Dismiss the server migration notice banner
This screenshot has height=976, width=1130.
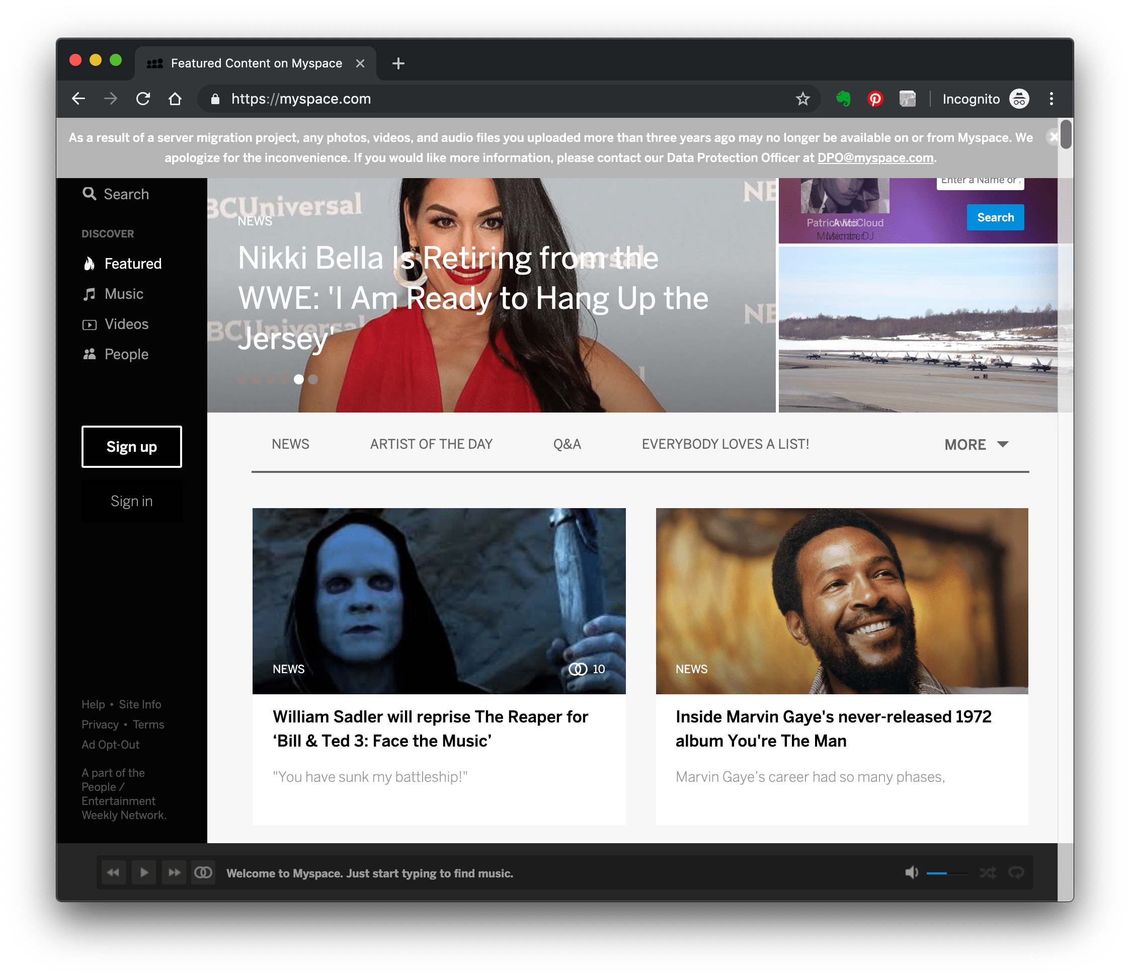[1053, 136]
